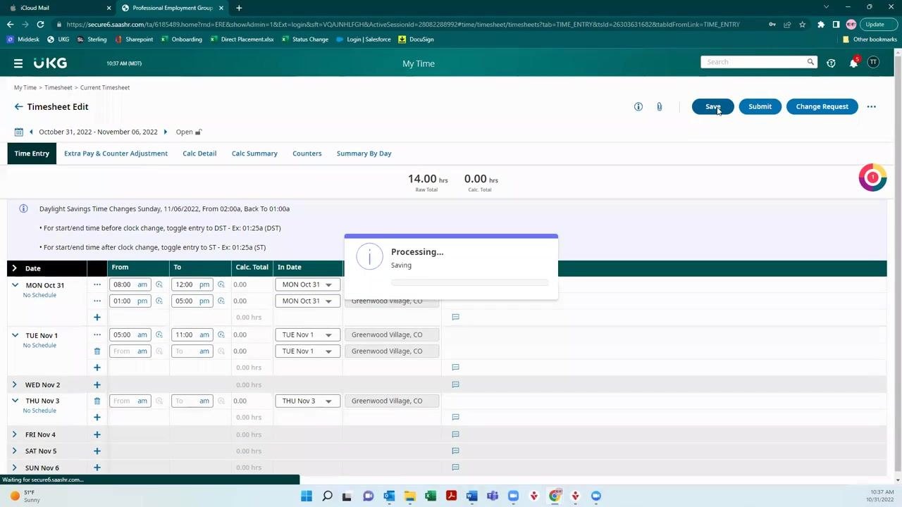Go to previous pay period
The width and height of the screenshot is (902, 507).
click(31, 132)
